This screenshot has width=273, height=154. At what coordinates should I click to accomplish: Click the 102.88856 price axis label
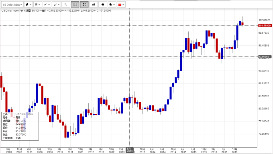(x=264, y=20)
